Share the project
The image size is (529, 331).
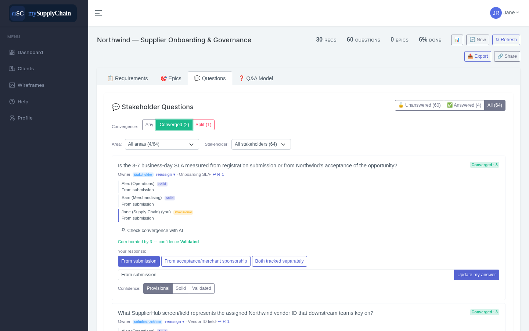pyautogui.click(x=507, y=56)
